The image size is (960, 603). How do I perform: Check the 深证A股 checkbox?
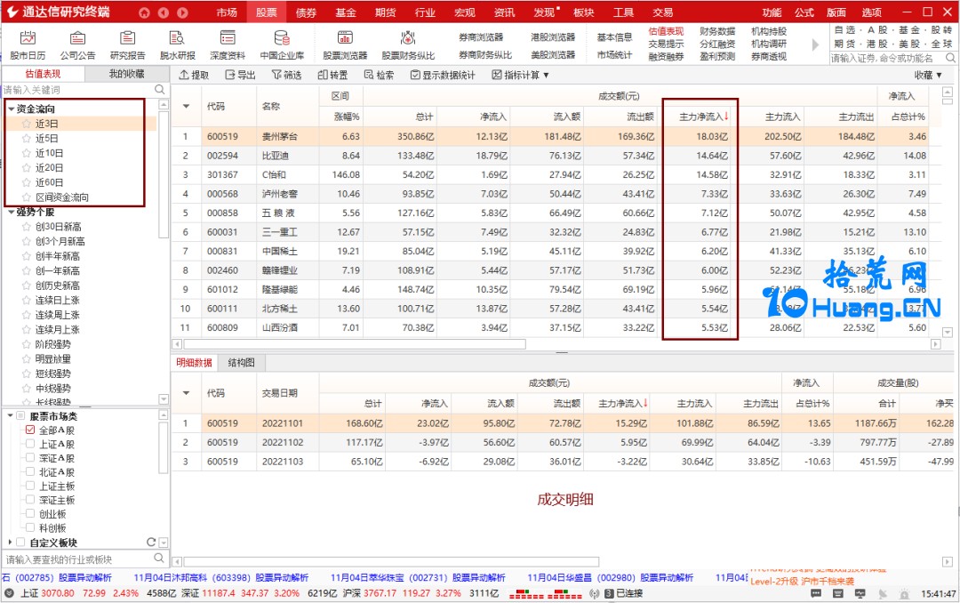[30, 458]
